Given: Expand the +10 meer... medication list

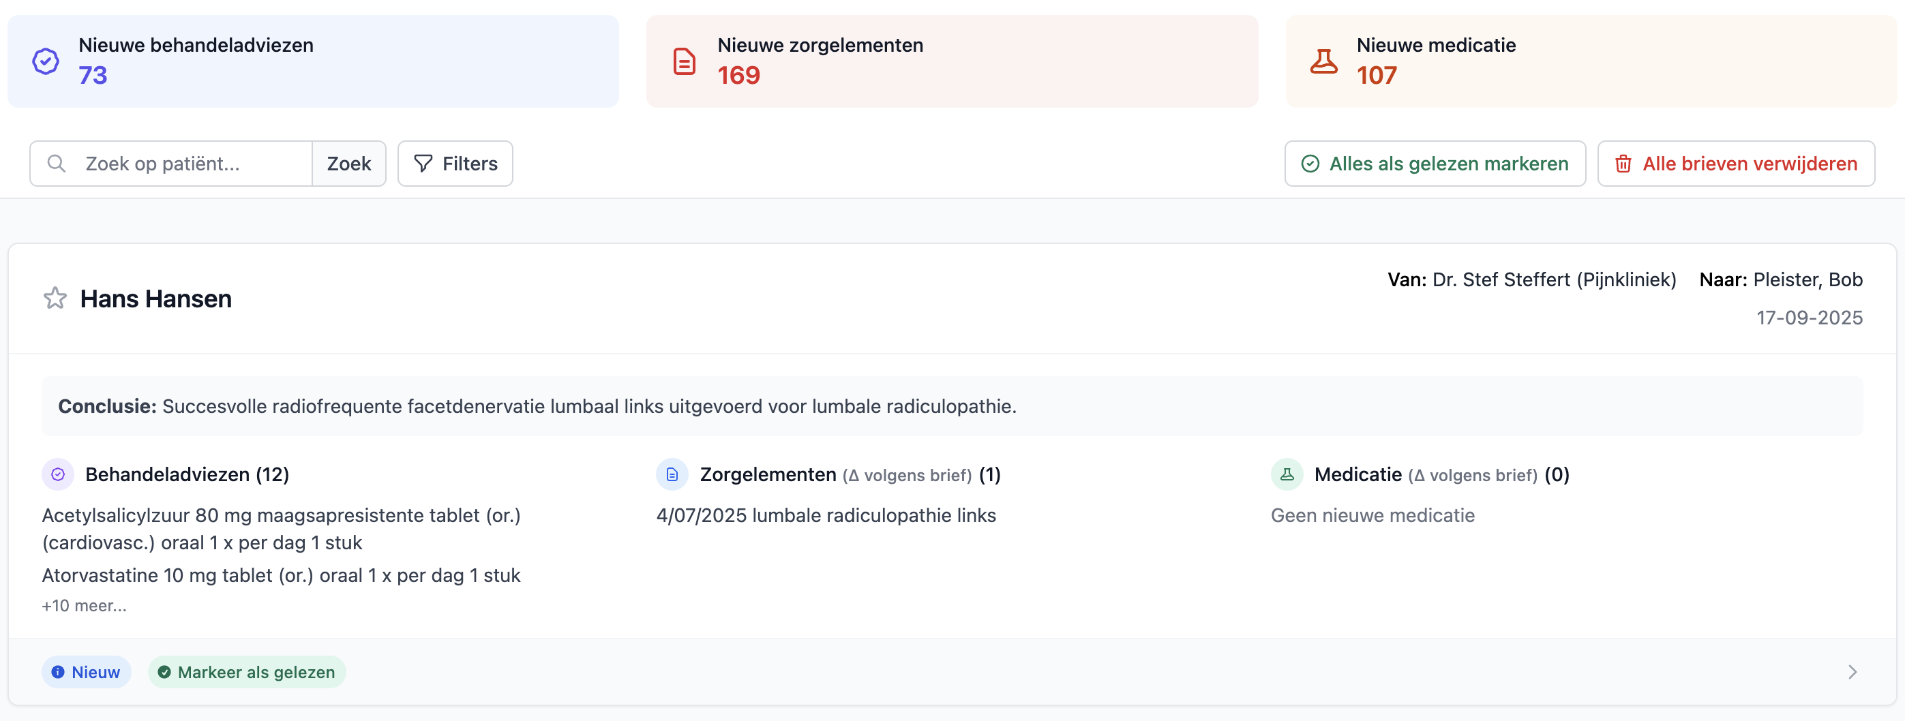Looking at the screenshot, I should coord(84,605).
